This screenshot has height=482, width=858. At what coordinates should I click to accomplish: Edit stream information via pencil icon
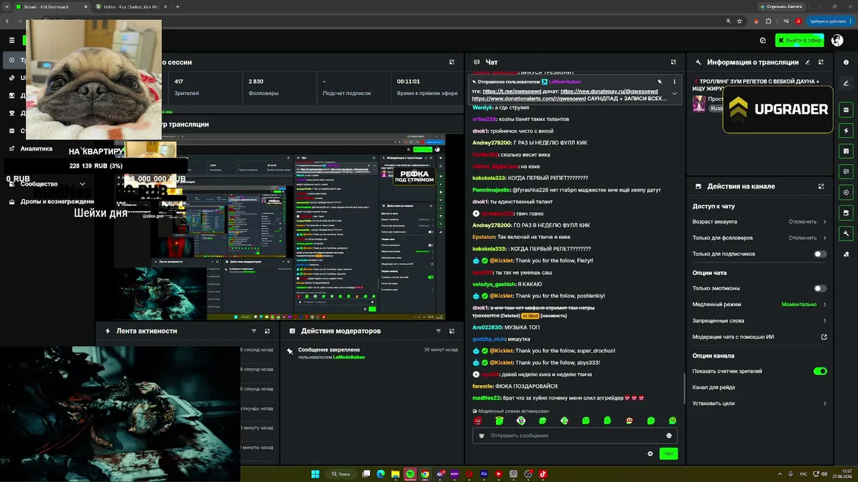click(808, 62)
